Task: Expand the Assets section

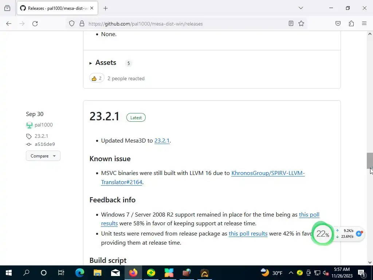Action: point(103,63)
